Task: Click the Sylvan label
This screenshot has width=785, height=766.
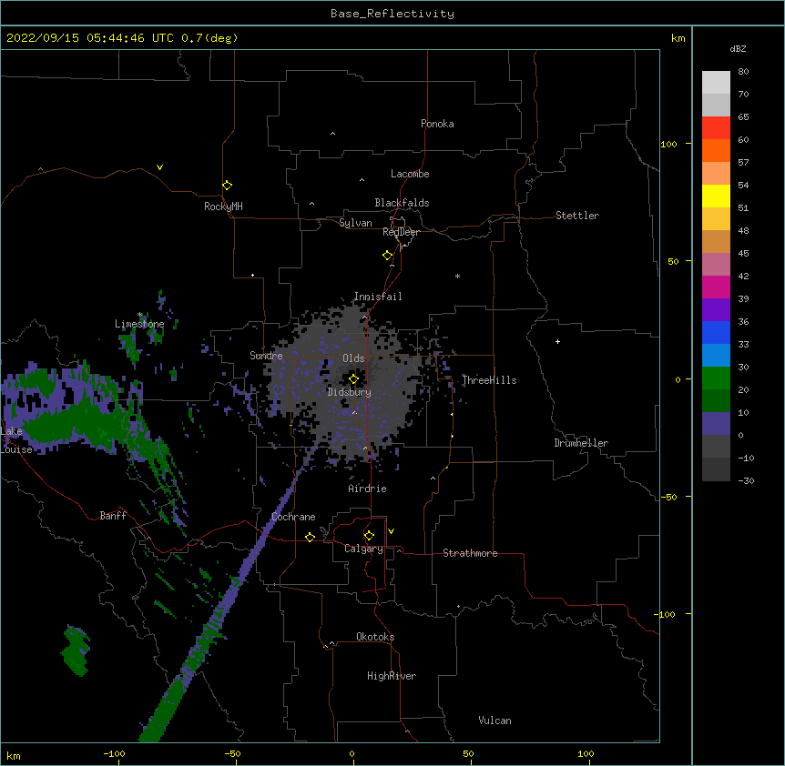Action: [x=355, y=223]
